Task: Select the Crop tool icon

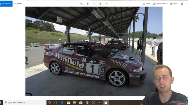Action: [106, 3]
